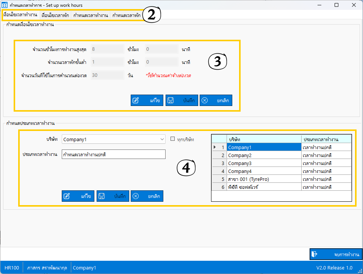The image size is (363, 274).
Task: Click the บริษัท column header in table
Action: tap(264, 139)
